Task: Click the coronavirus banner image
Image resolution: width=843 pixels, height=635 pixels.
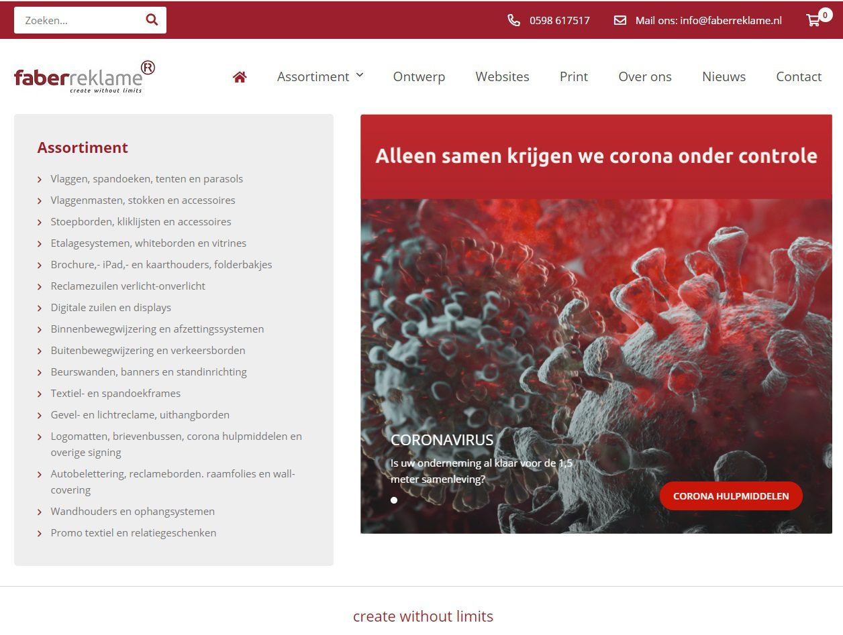Action: [x=596, y=365]
